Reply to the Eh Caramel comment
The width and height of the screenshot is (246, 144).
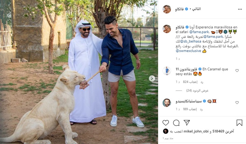click(x=202, y=82)
